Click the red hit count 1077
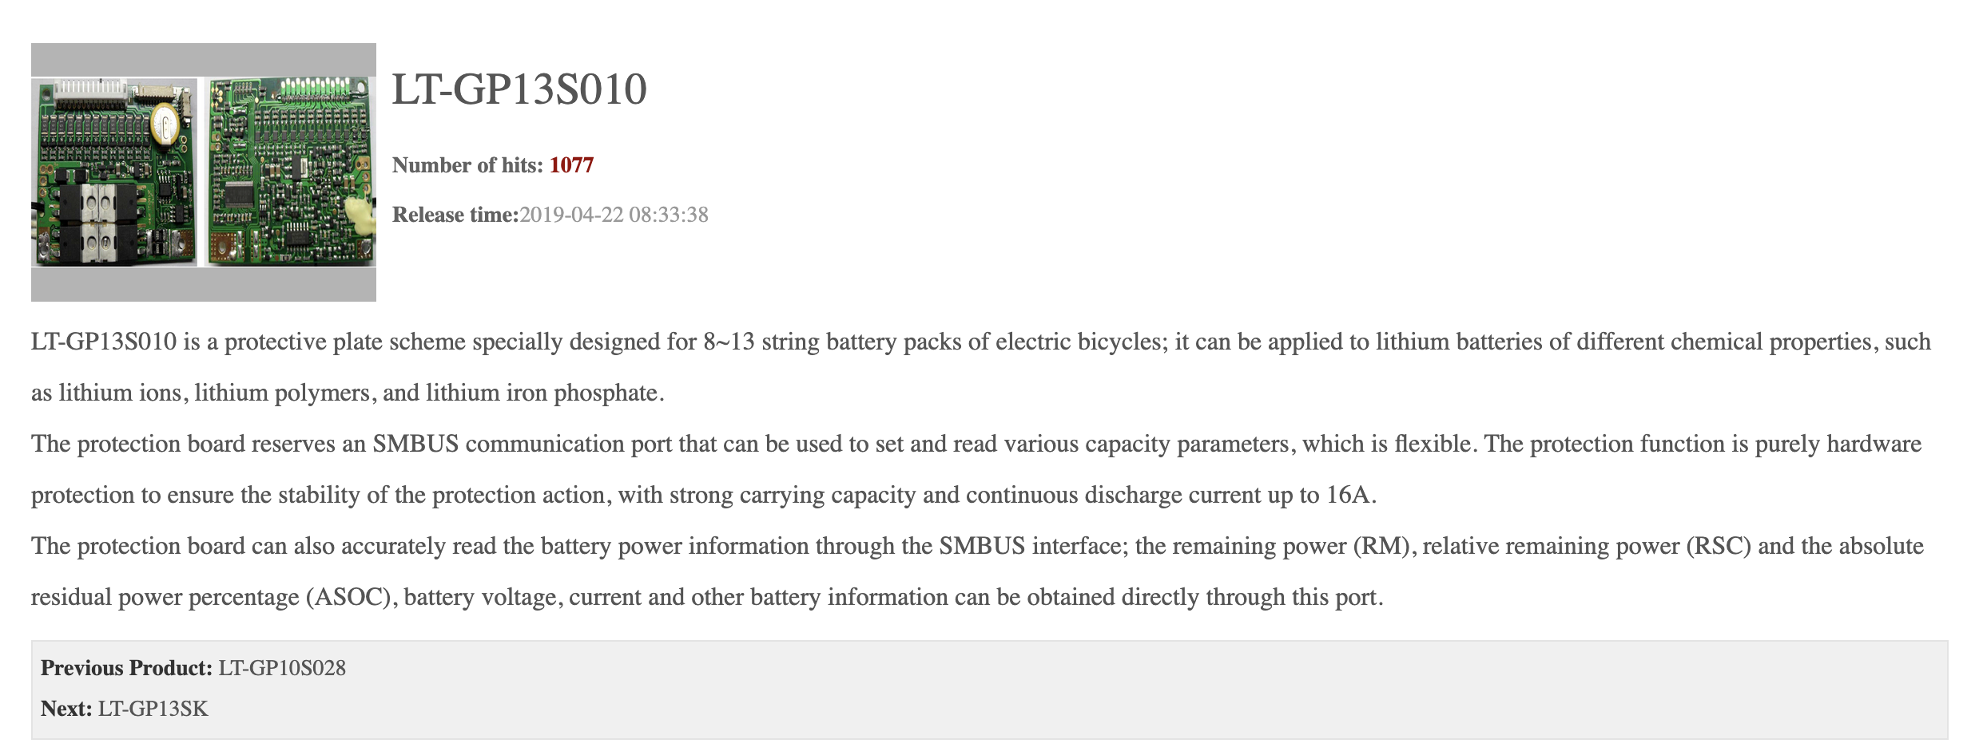Viewport: 1983px width, 755px height. coord(571,165)
